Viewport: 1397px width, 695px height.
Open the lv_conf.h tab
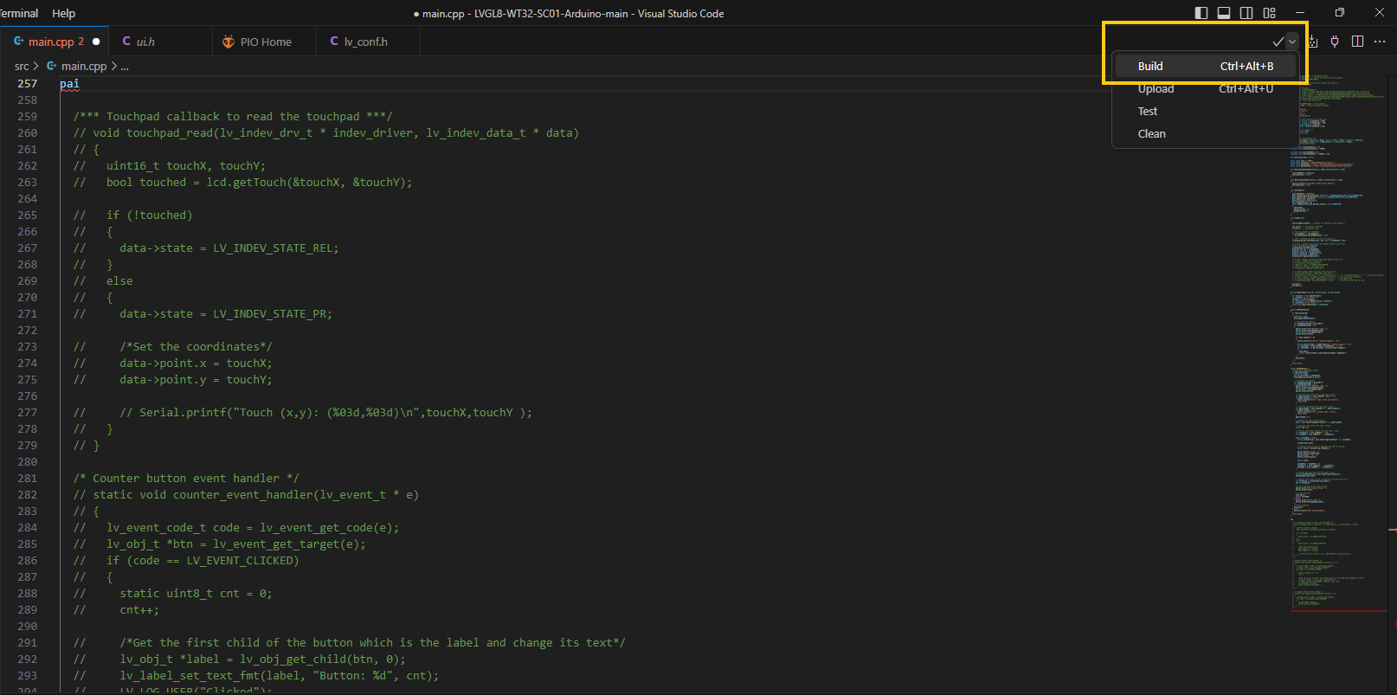point(365,42)
